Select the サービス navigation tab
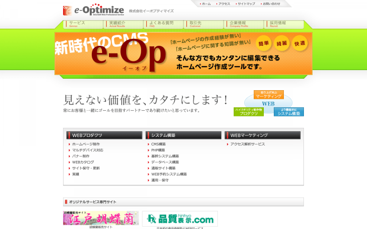Screen dimensions: 367x229 (83, 24)
